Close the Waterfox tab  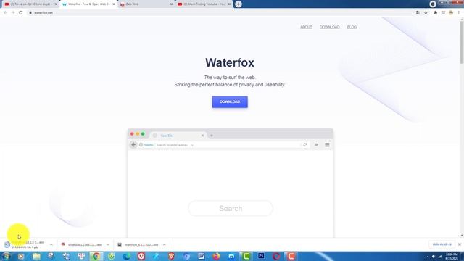tap(114, 4)
